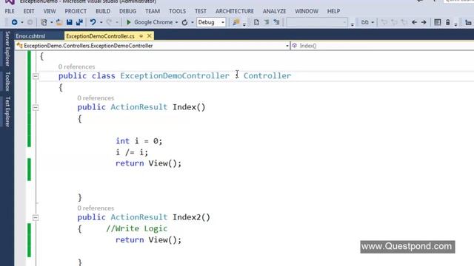Open the Refresh icon dropdown arrow
474x266 pixels.
tap(193, 22)
